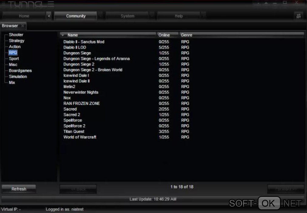
Task: Select the Strategy category
Action: point(17,41)
